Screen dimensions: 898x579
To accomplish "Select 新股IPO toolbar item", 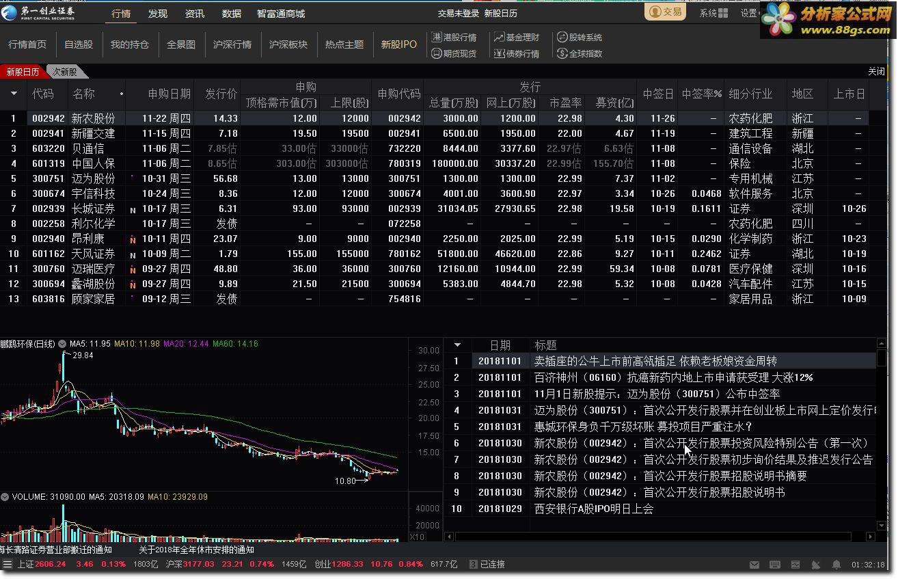I will click(x=399, y=44).
